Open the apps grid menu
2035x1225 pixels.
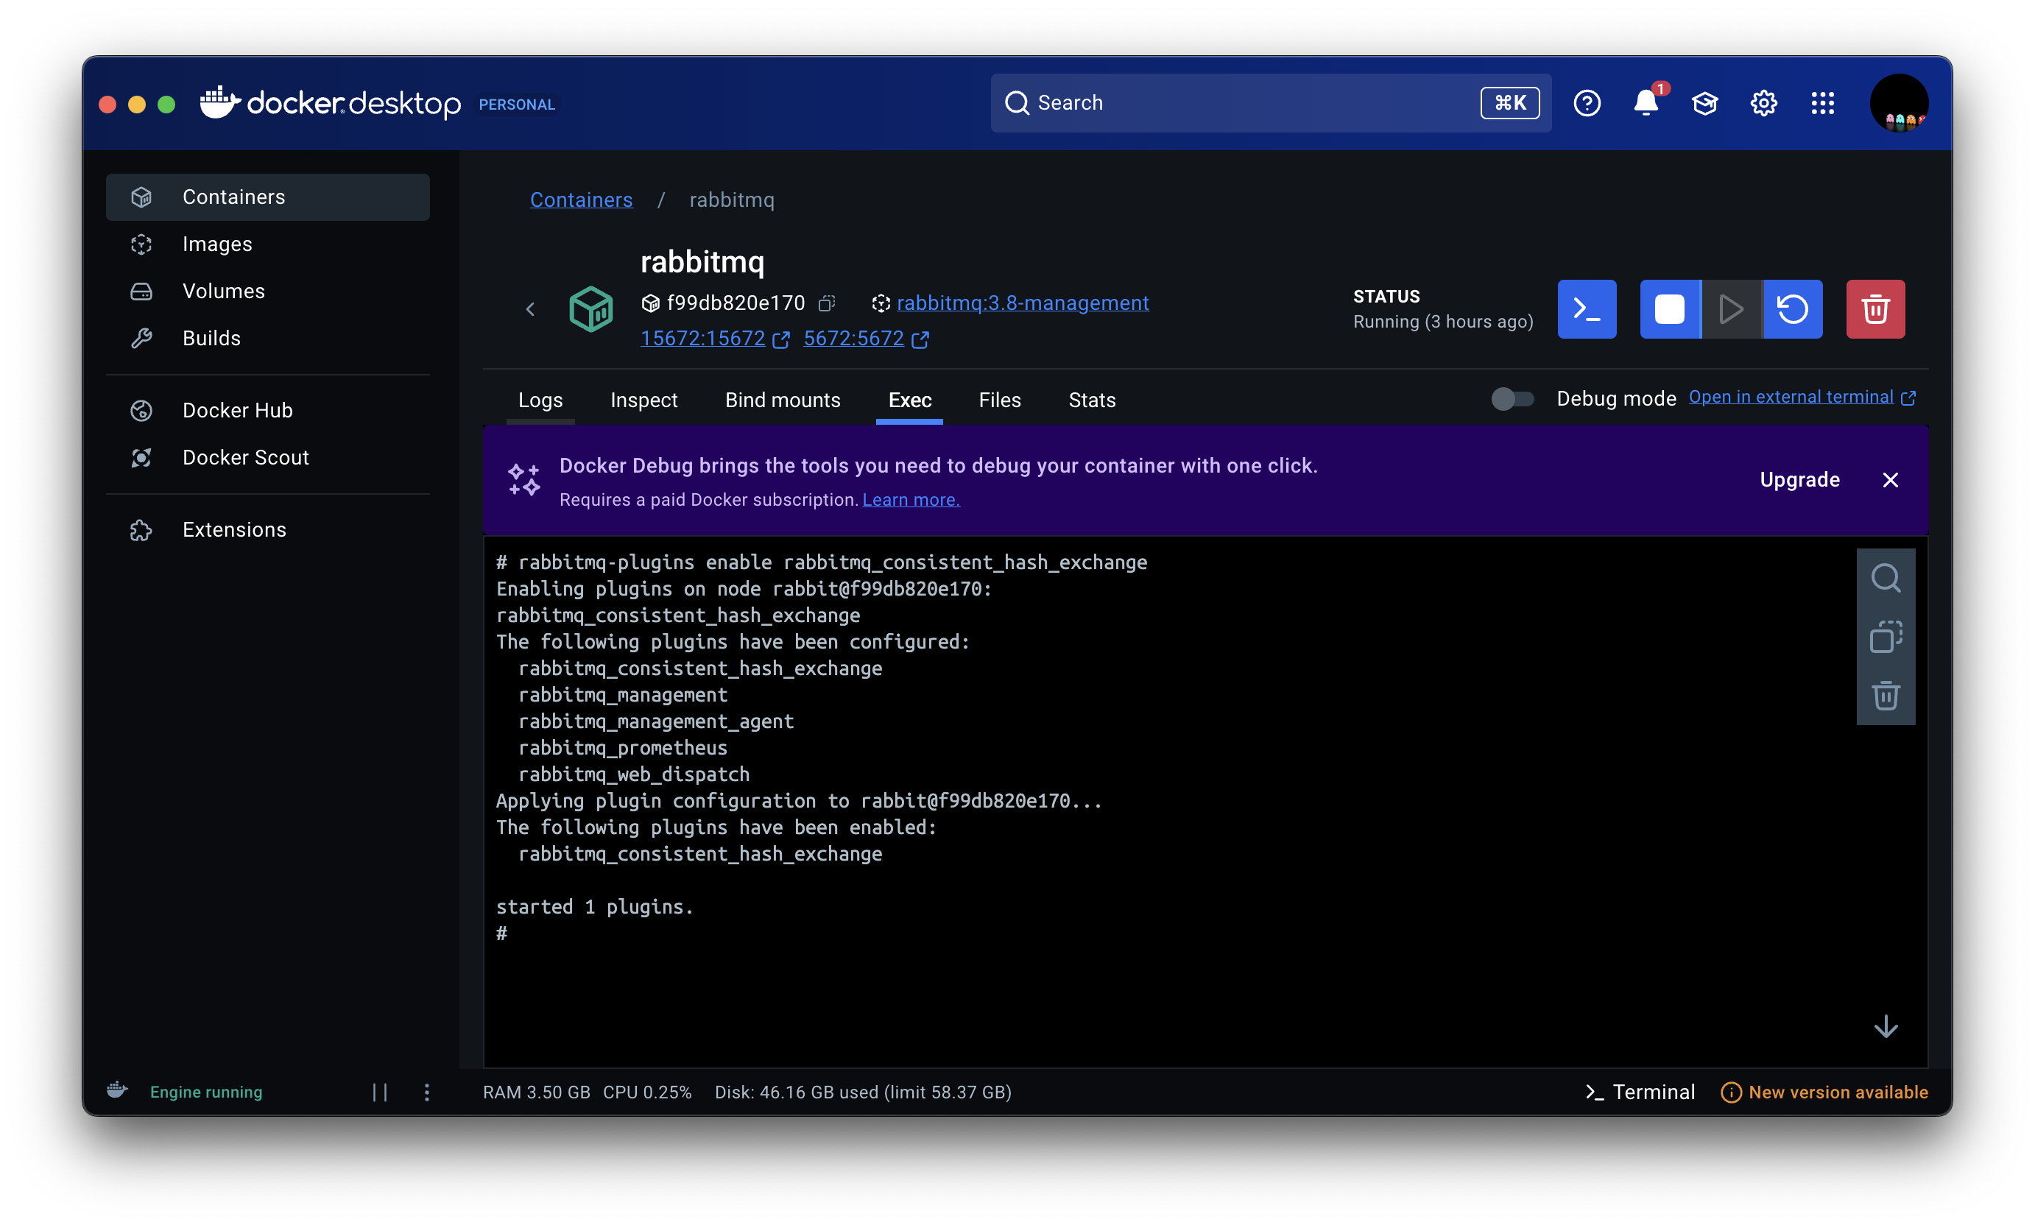coord(1822,103)
